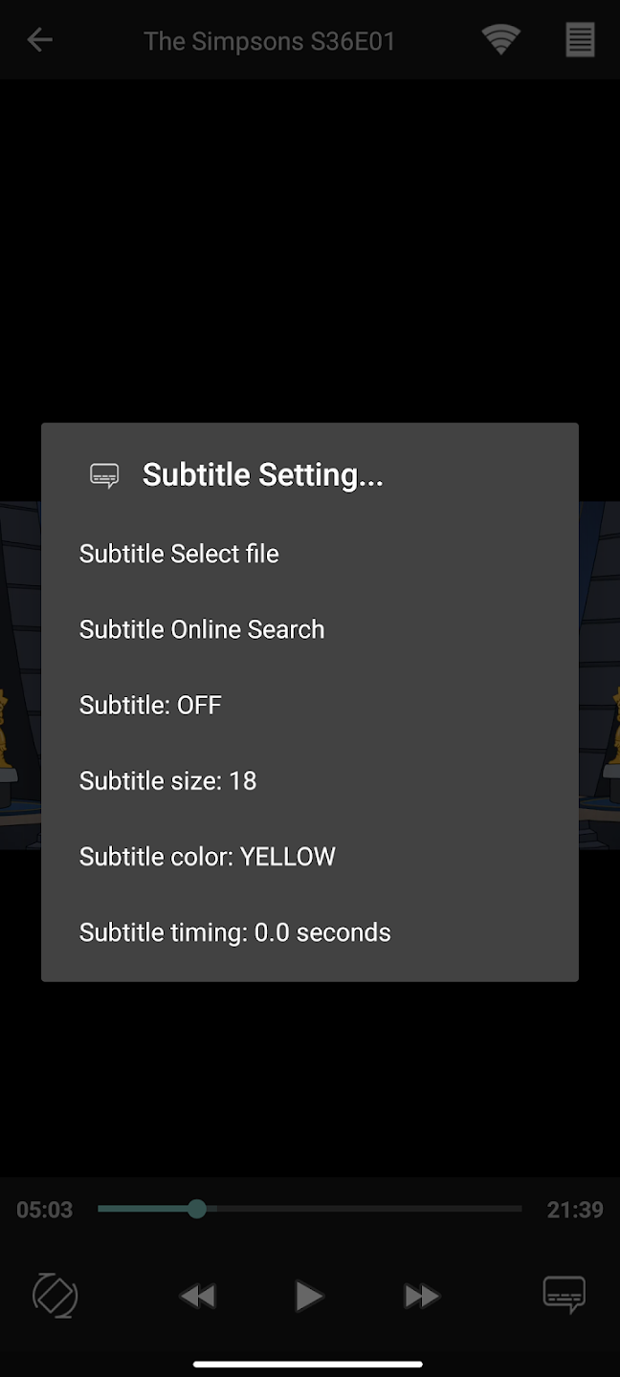Image resolution: width=620 pixels, height=1377 pixels.
Task: Click the speech-bubble icon beside Subtitle Setting
Action: click(x=104, y=475)
